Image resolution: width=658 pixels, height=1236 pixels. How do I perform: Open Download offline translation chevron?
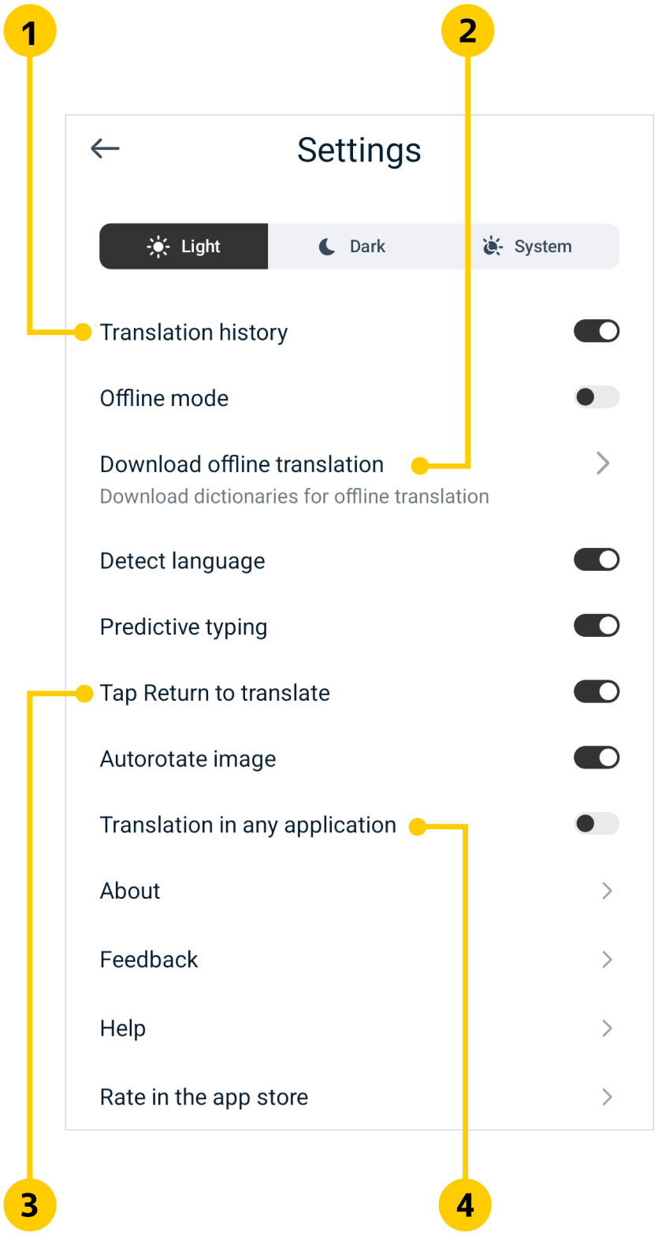click(603, 463)
